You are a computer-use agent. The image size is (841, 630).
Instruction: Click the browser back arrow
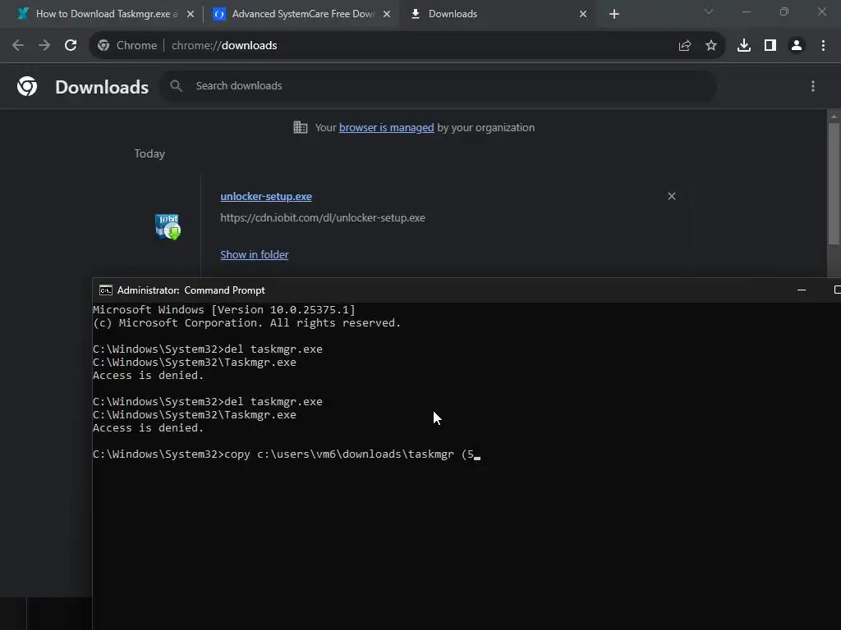point(18,46)
